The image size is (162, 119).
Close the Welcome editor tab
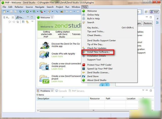52,17
